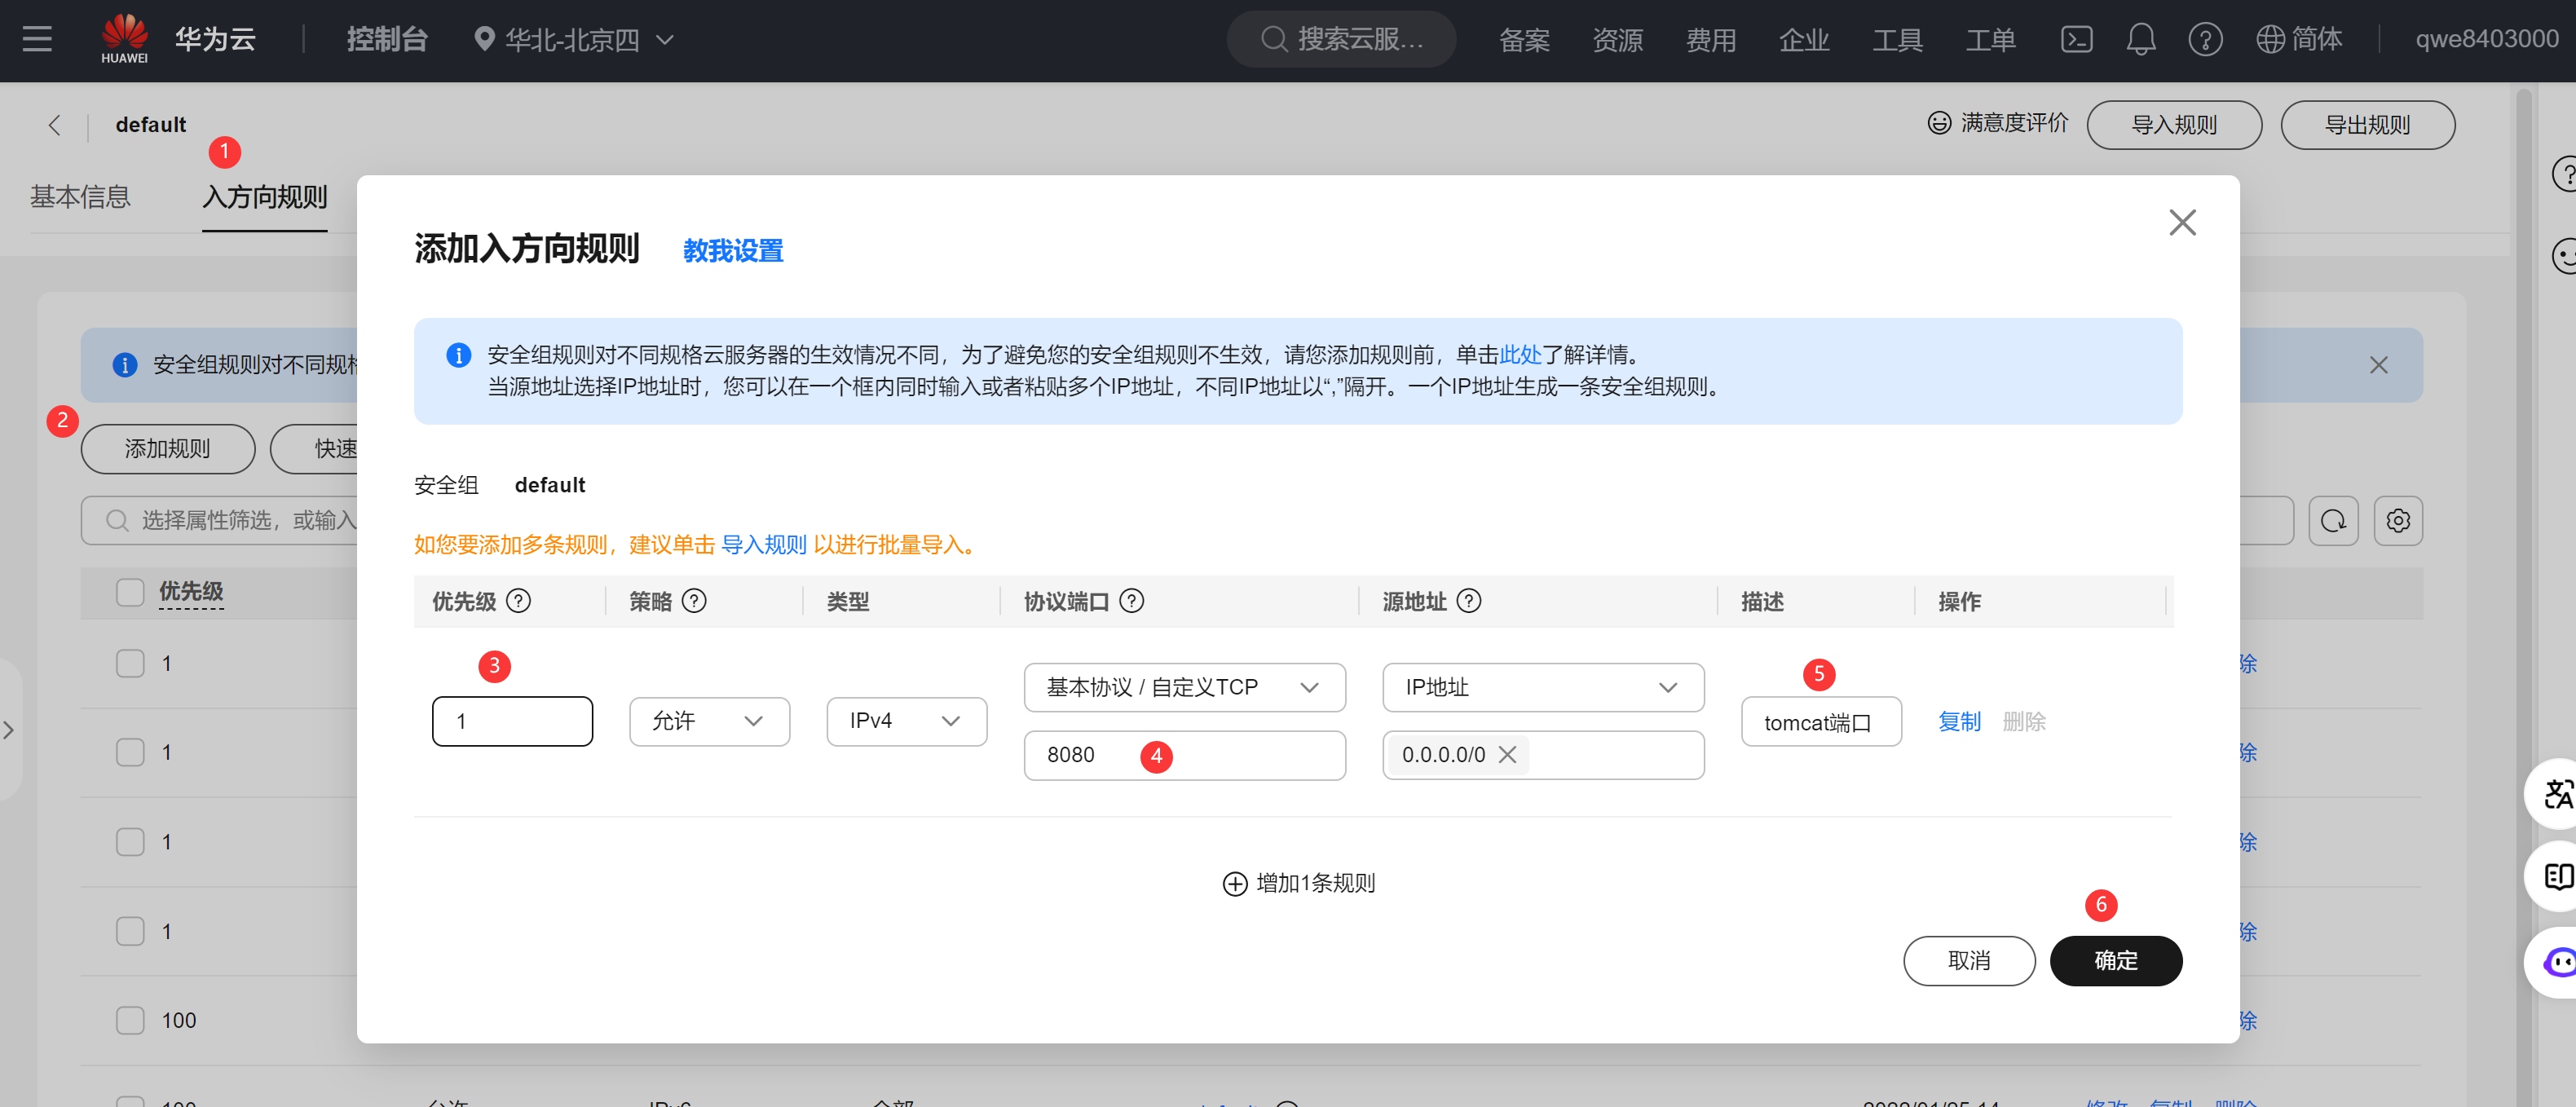Click help icon next to 协议端口
The width and height of the screenshot is (2576, 1107).
click(1131, 601)
